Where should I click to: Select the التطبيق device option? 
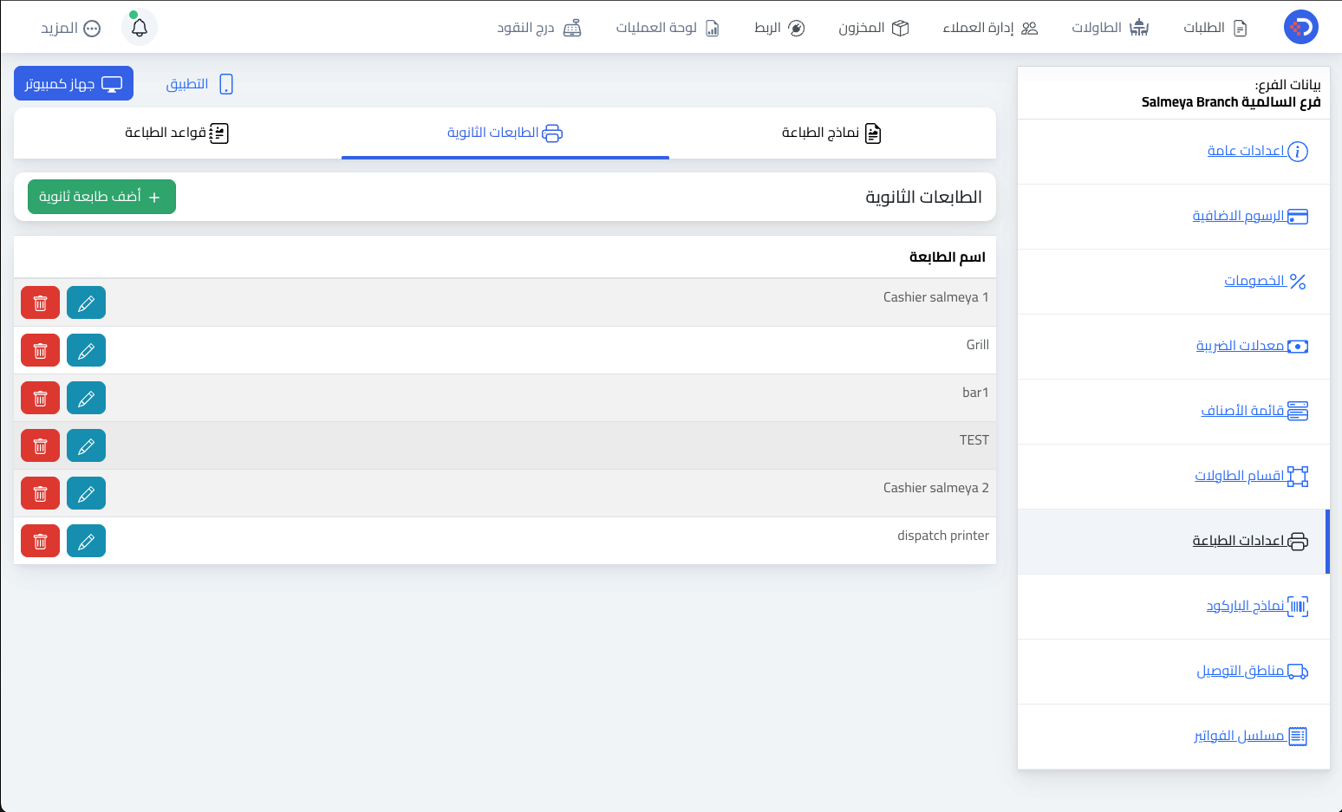click(199, 84)
